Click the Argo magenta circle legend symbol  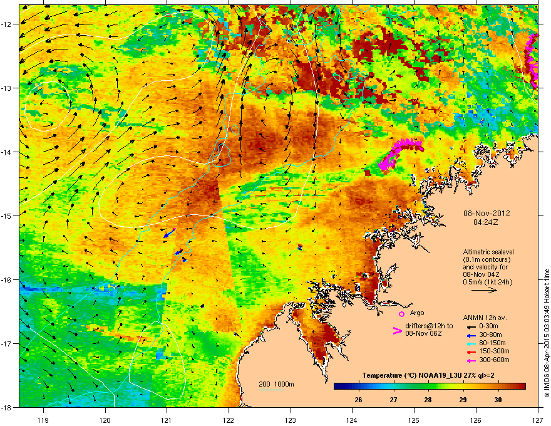401,314
